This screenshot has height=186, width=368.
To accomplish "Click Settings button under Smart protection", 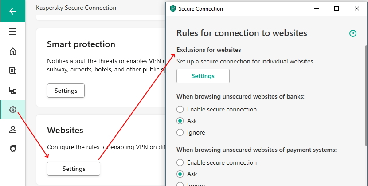I will coord(66,91).
